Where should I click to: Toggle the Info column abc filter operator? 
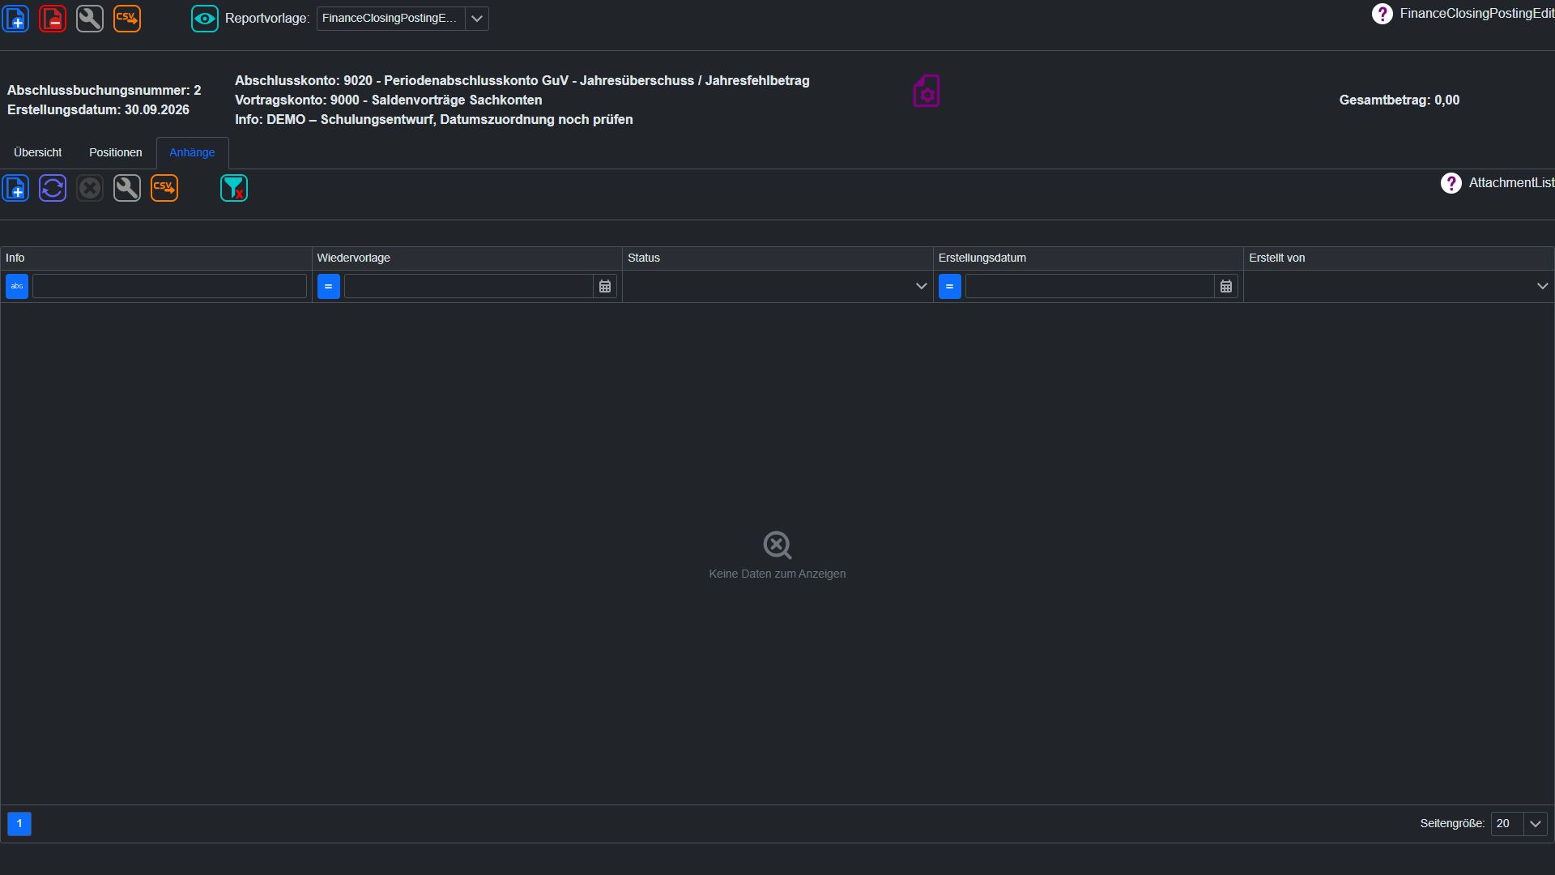point(17,286)
